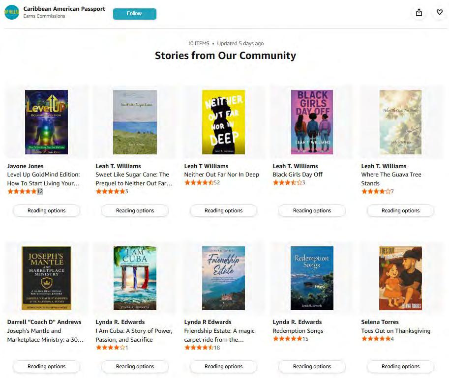The image size is (449, 381).
Task: Open the Friendship Estate title link
Action: 219,335
